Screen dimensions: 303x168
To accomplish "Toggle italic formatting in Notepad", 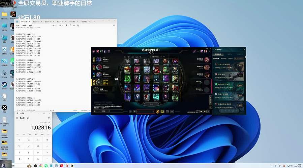I will [70, 26].
